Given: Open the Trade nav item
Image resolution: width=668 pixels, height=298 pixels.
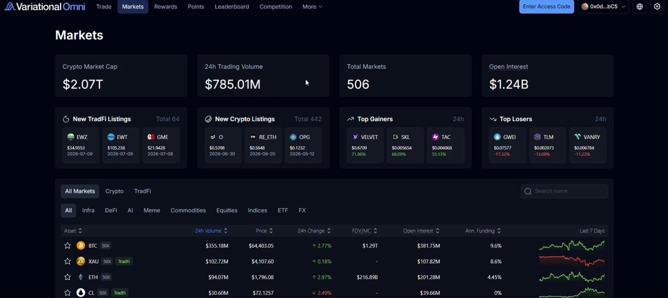Looking at the screenshot, I should 104,7.
